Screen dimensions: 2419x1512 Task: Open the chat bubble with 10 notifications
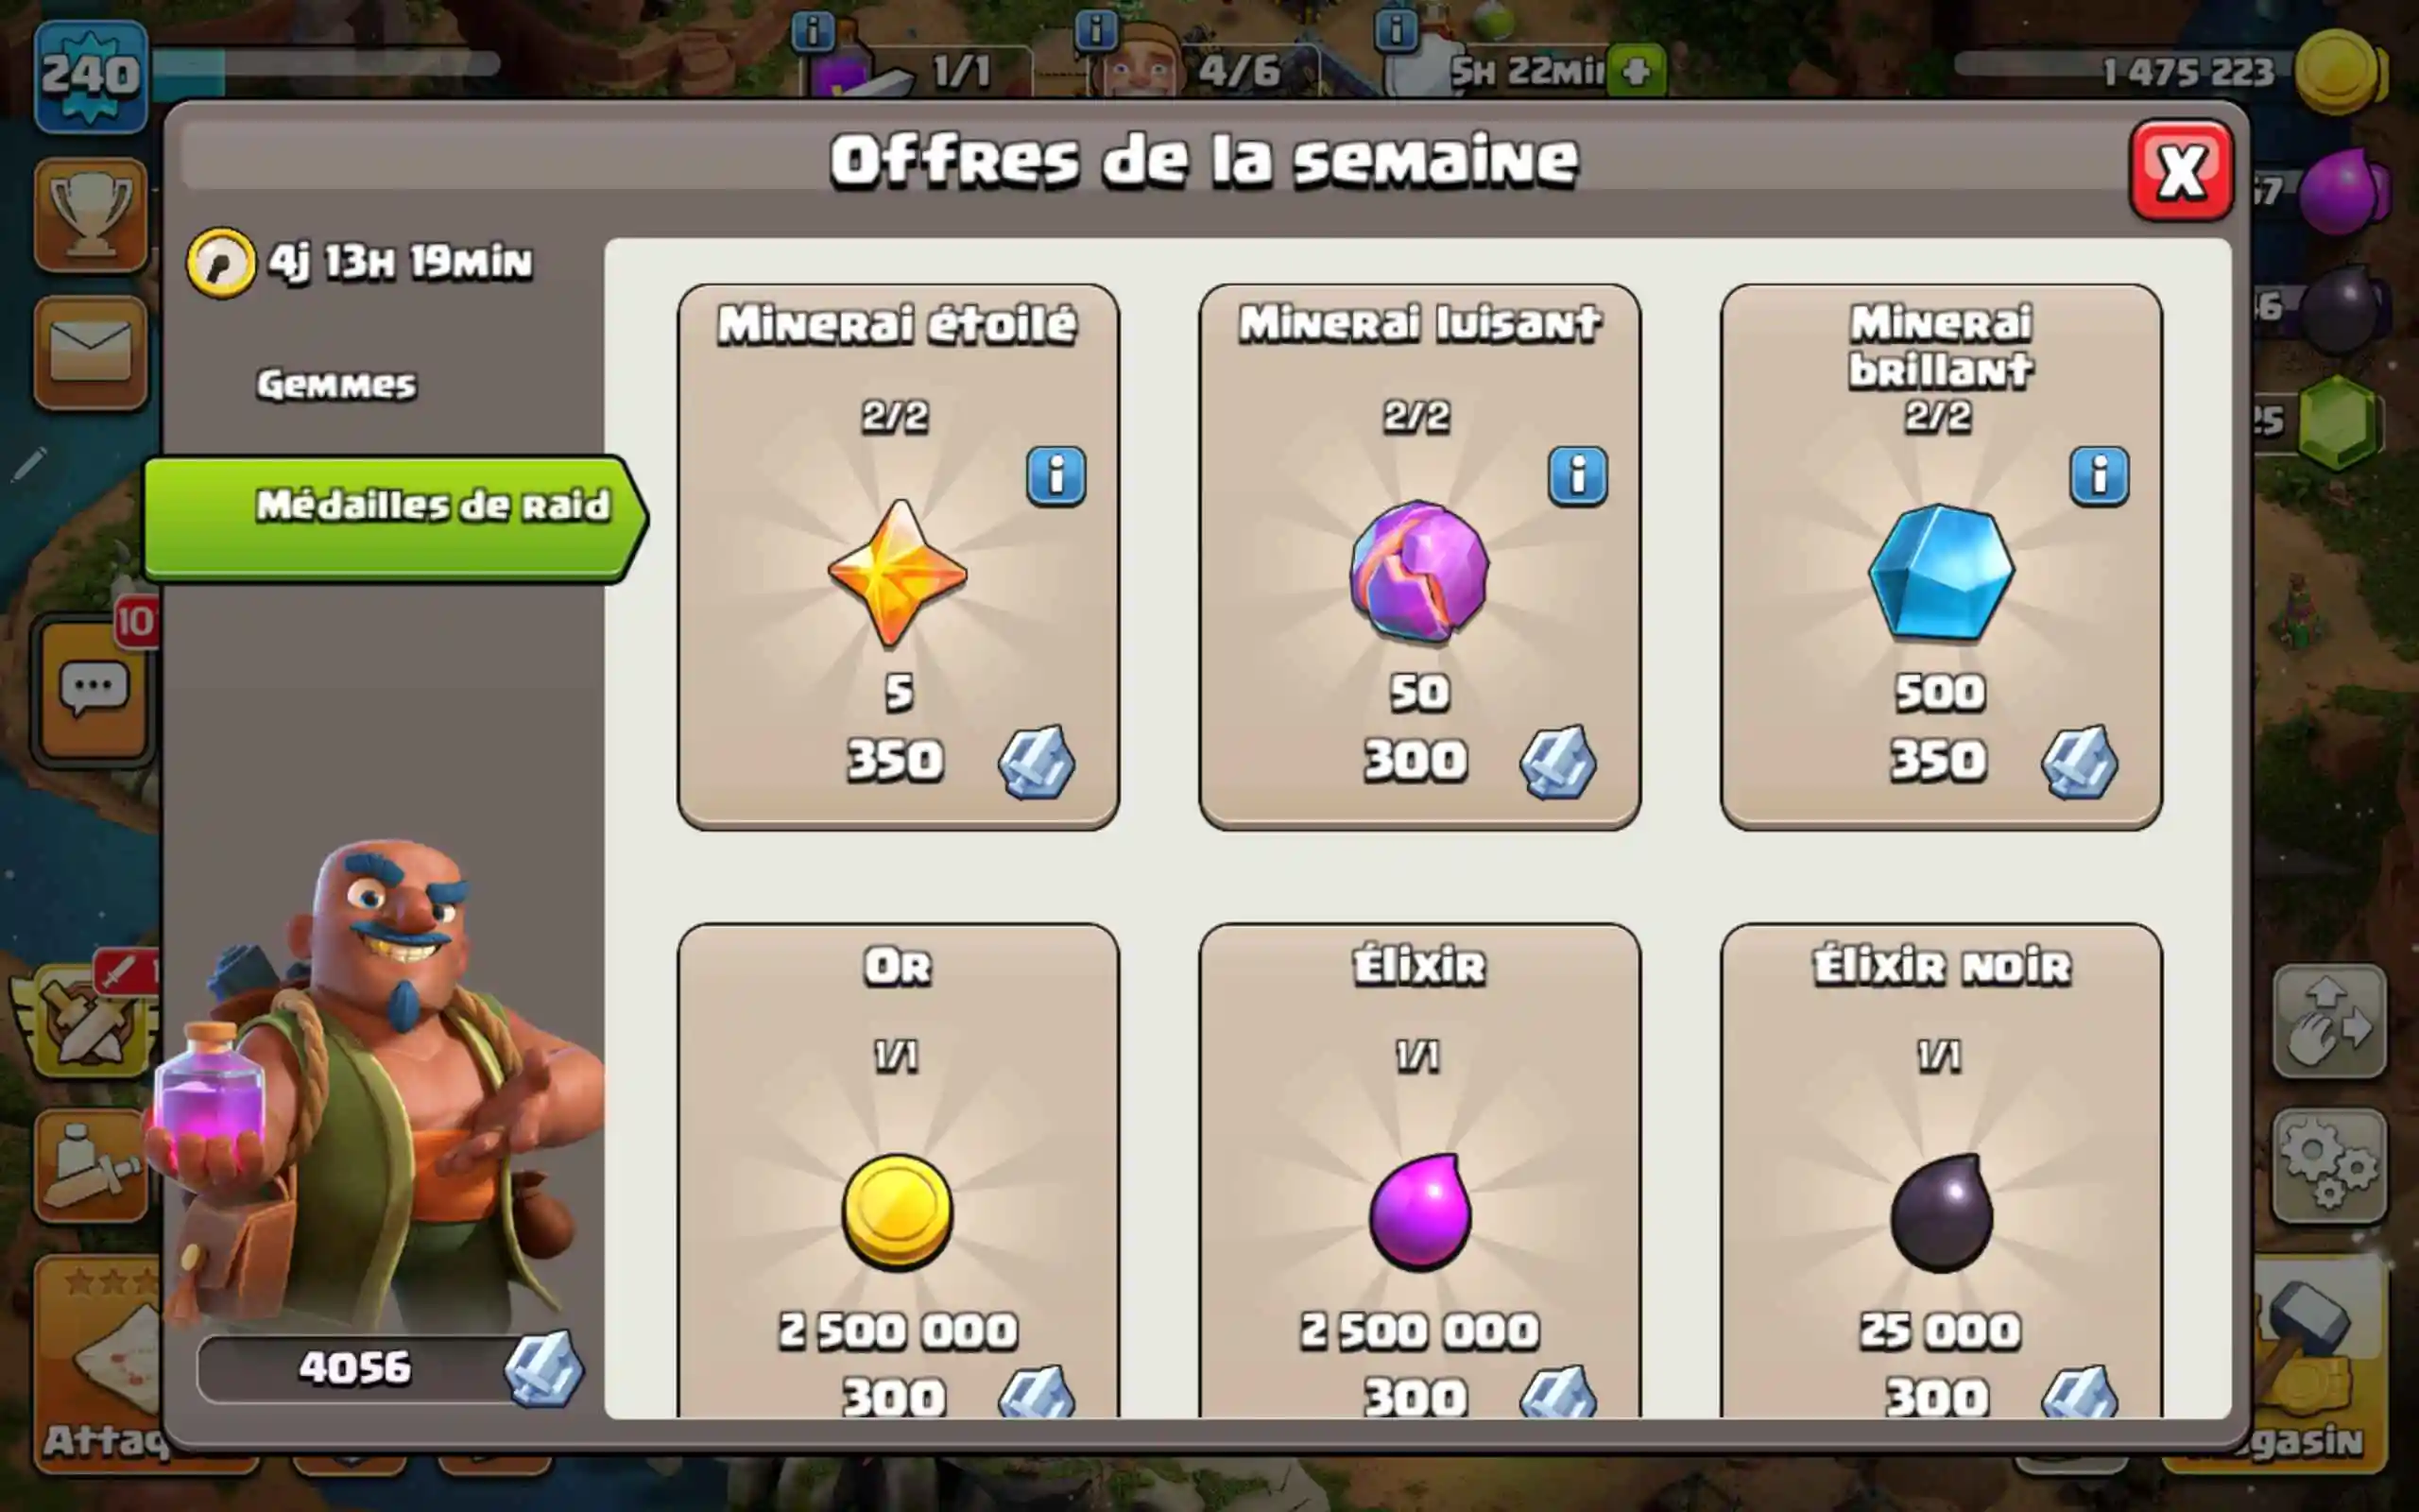coord(94,688)
